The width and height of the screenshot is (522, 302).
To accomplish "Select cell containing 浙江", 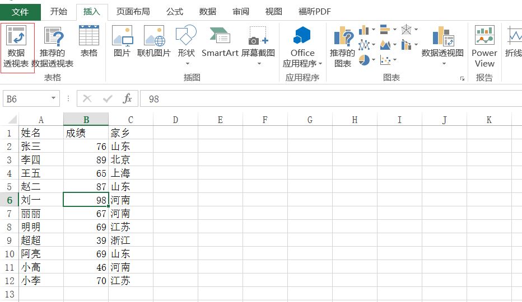I will pyautogui.click(x=130, y=240).
